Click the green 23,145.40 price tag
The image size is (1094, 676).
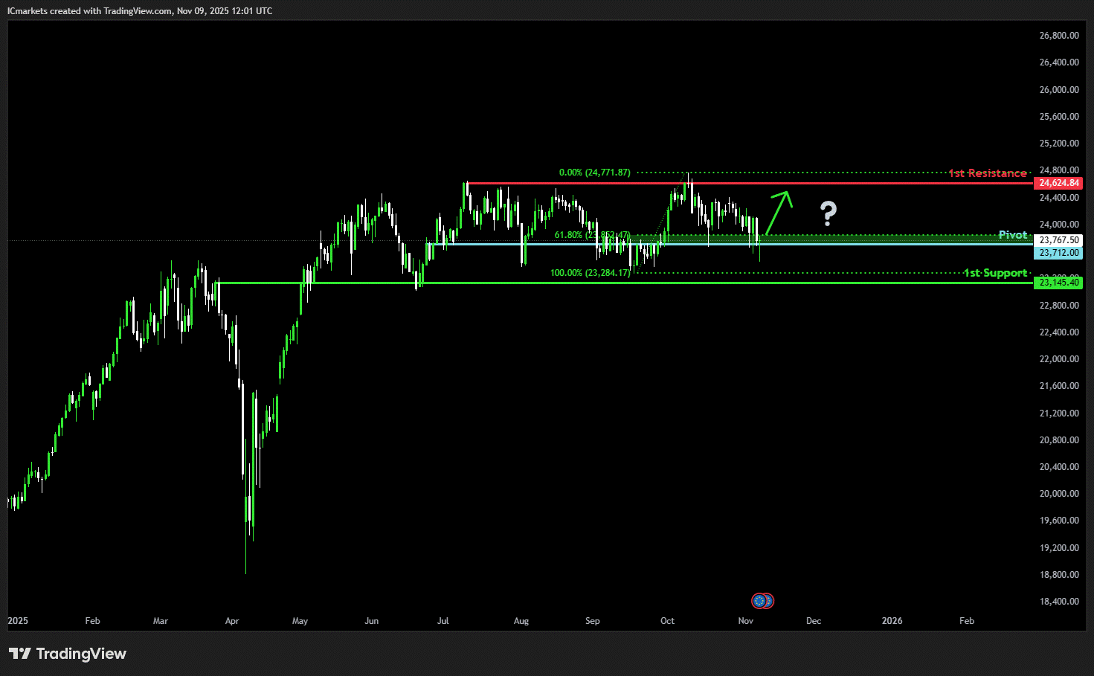(x=1058, y=283)
